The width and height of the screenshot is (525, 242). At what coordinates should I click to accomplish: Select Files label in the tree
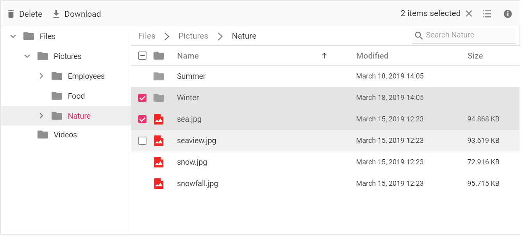(x=48, y=36)
